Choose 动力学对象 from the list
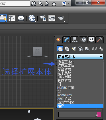106x120 pixels. tap(80, 102)
